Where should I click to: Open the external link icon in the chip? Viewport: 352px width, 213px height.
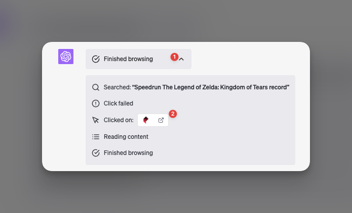point(161,120)
